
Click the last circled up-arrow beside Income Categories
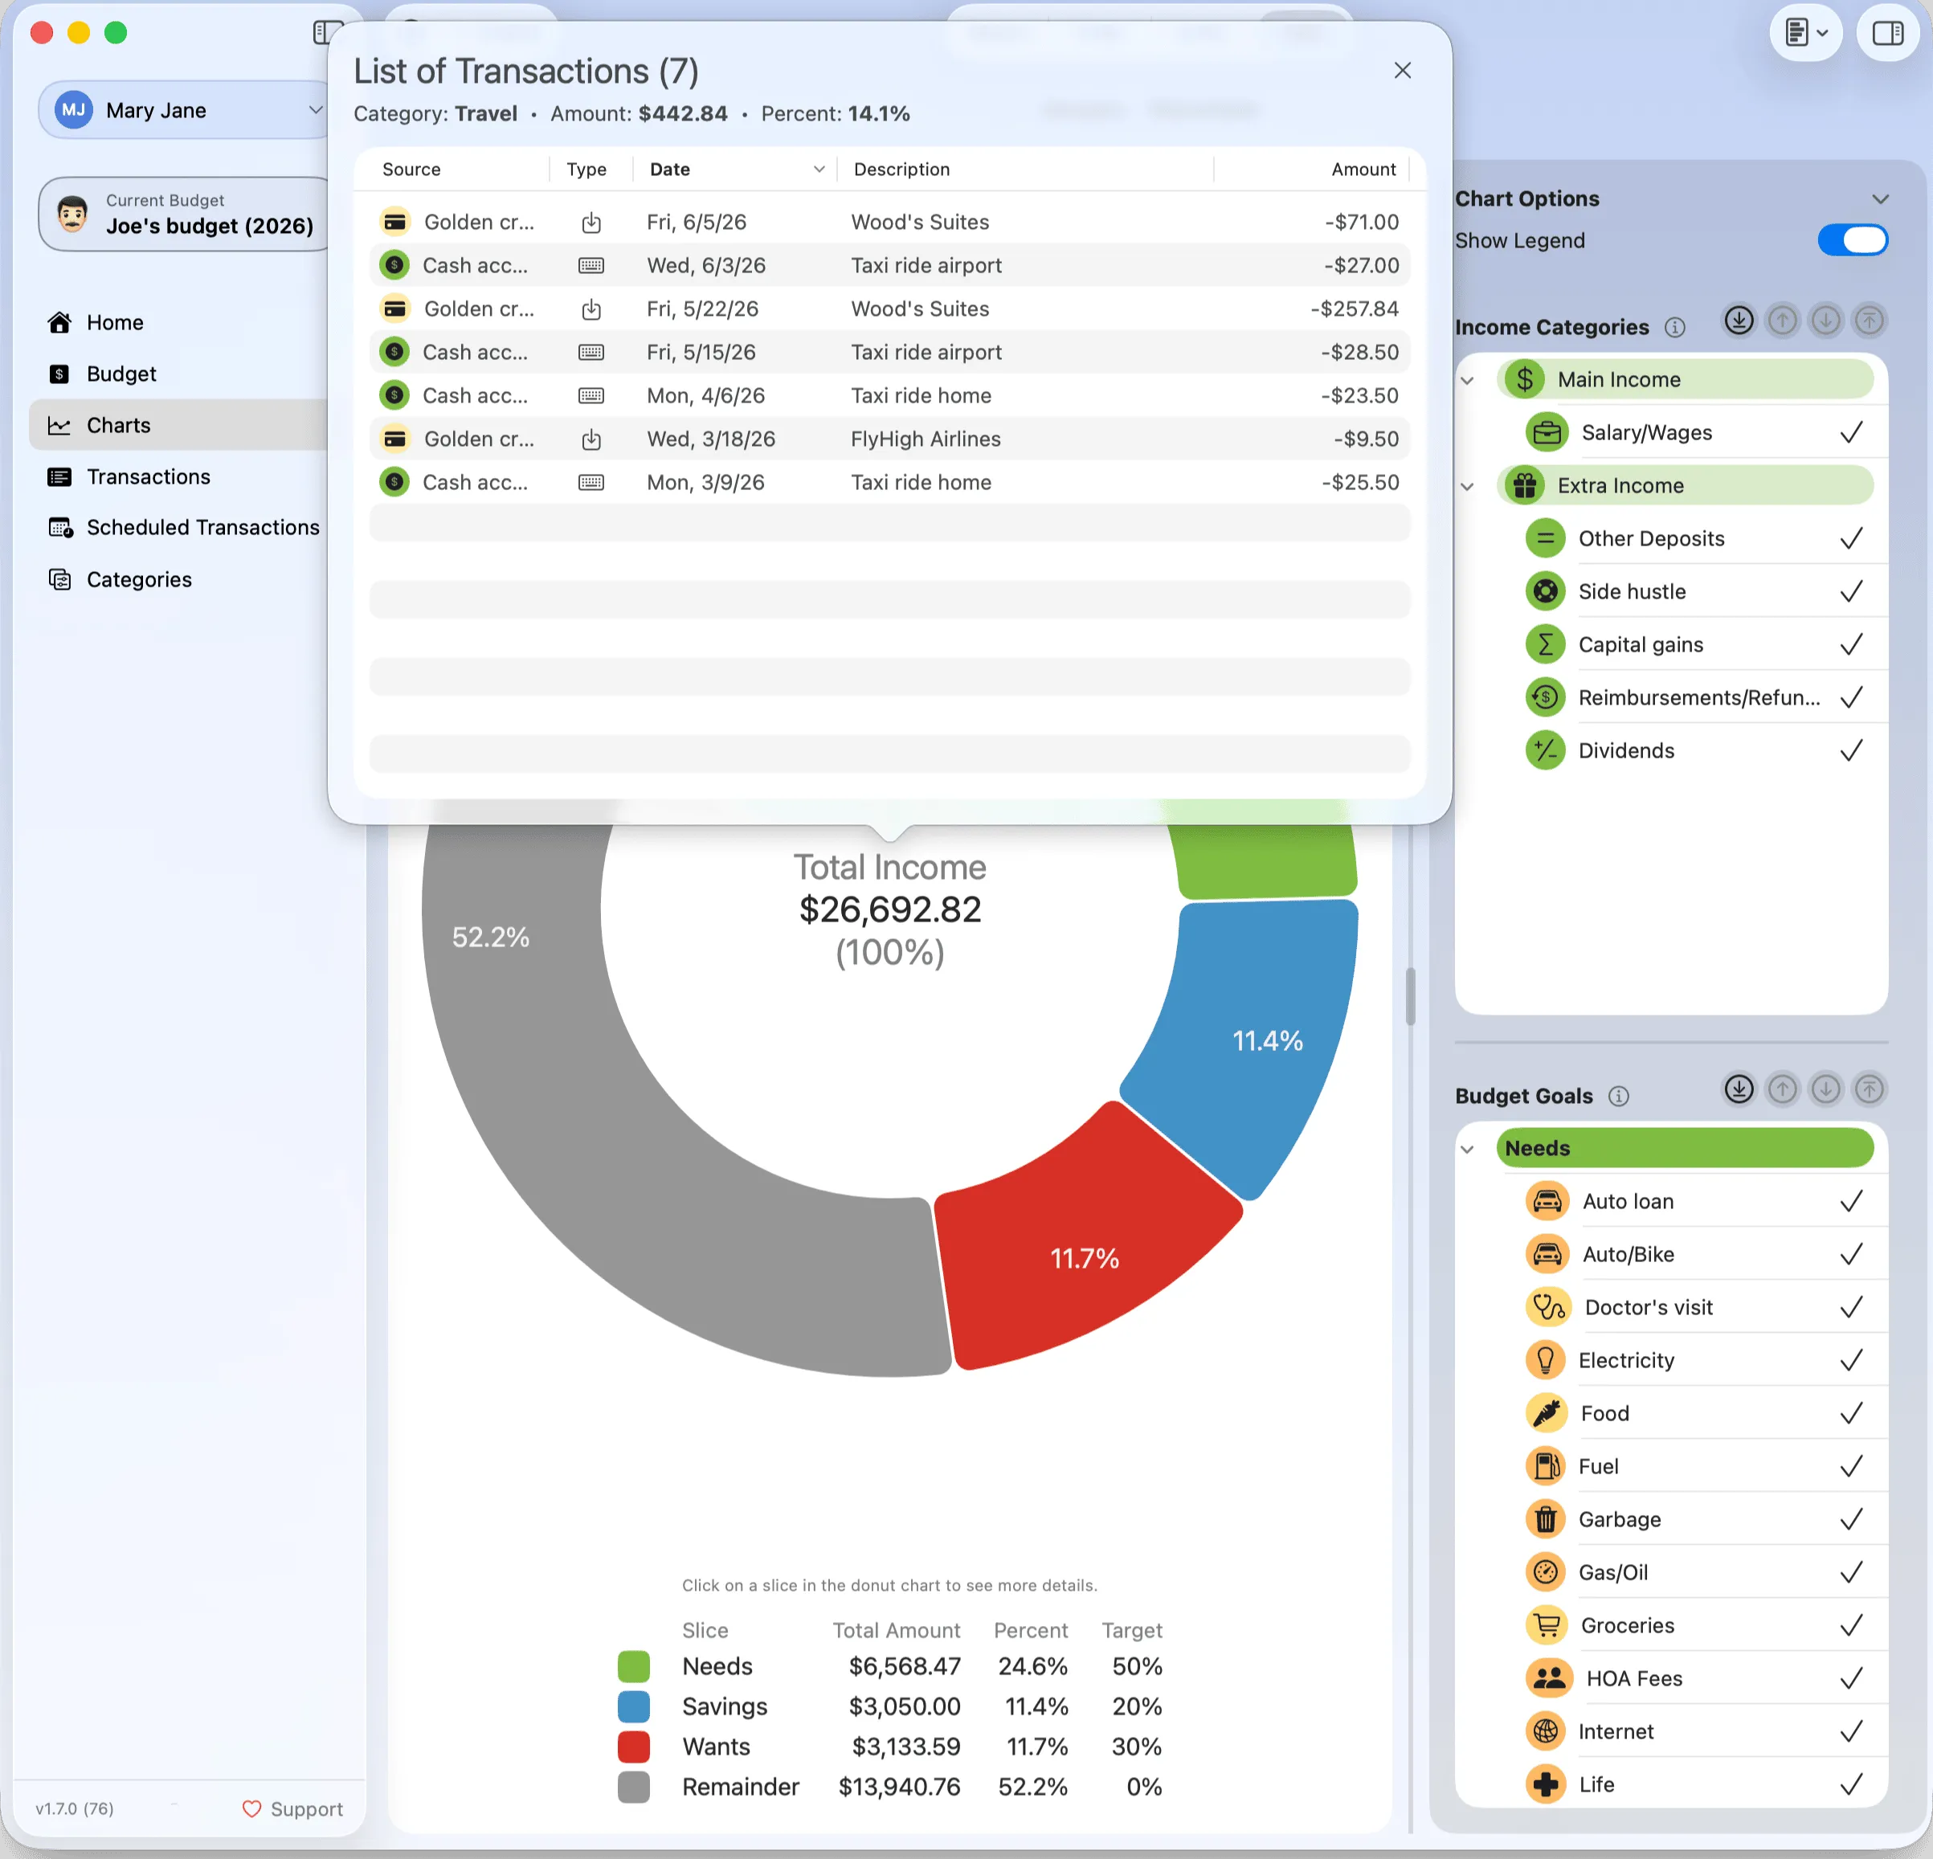click(x=1869, y=321)
